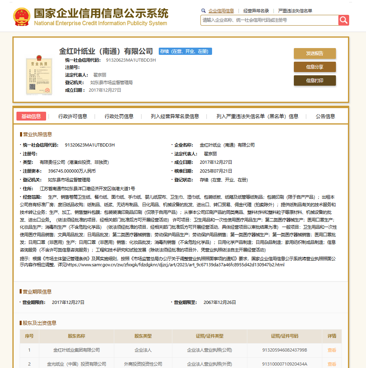Click the red search magnifier button
This screenshot has width=366, height=368.
pyautogui.click(x=344, y=20)
